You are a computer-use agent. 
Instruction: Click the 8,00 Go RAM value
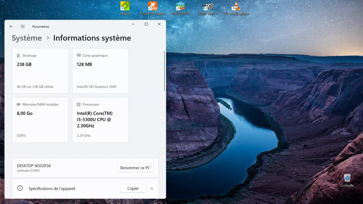pyautogui.click(x=25, y=113)
